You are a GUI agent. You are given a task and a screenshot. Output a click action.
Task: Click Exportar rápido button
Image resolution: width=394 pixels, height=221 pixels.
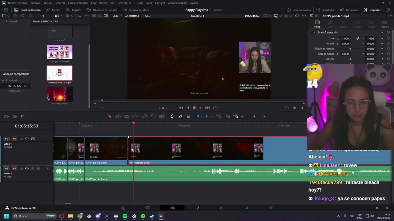(x=299, y=10)
